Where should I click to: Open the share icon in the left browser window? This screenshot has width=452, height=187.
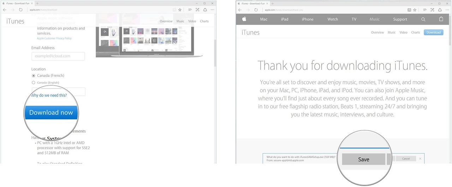click(x=205, y=10)
